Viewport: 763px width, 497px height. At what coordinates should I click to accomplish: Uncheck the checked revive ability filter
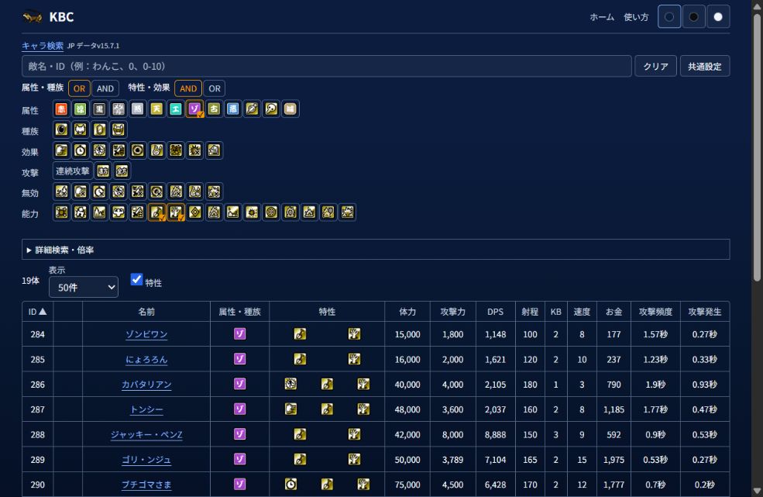[x=176, y=212]
